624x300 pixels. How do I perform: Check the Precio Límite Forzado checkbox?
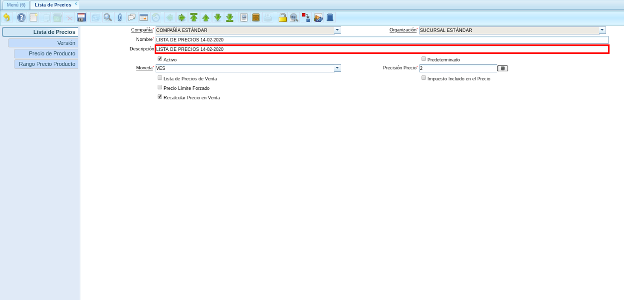160,87
